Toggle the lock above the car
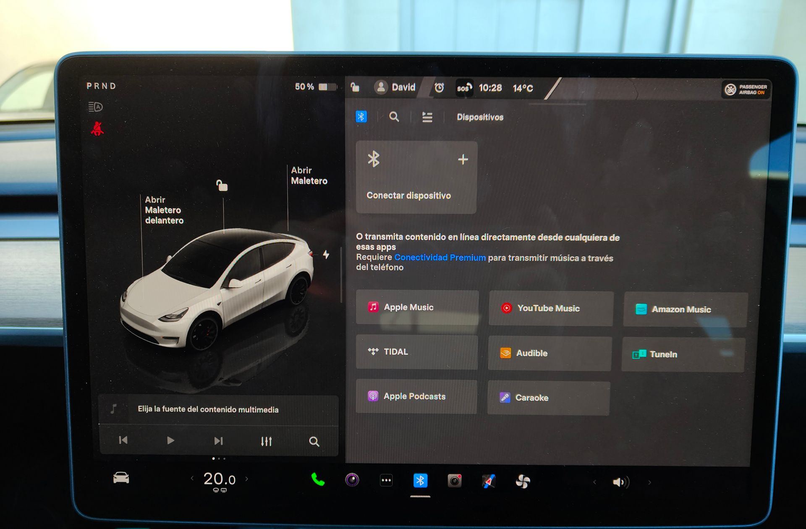The height and width of the screenshot is (529, 806). (x=222, y=185)
